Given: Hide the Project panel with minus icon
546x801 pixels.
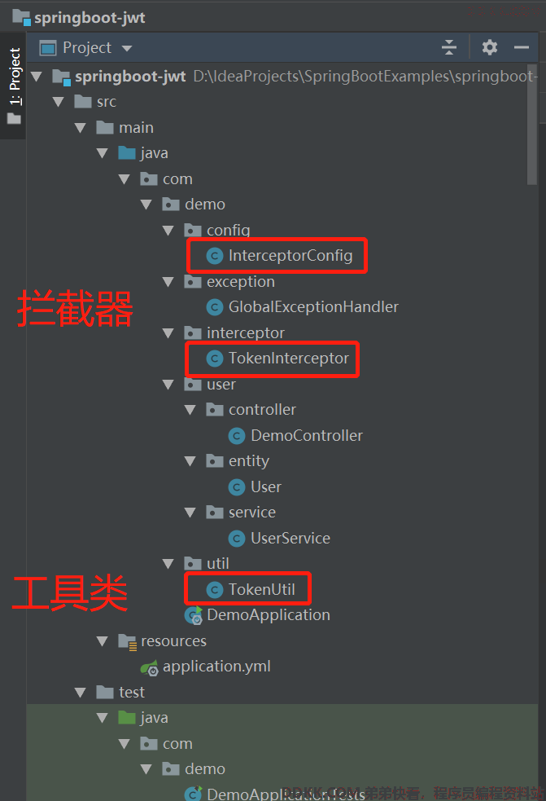Looking at the screenshot, I should click(x=521, y=47).
